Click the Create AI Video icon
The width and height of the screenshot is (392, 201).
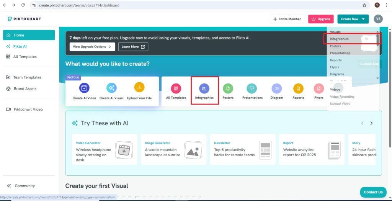click(84, 88)
